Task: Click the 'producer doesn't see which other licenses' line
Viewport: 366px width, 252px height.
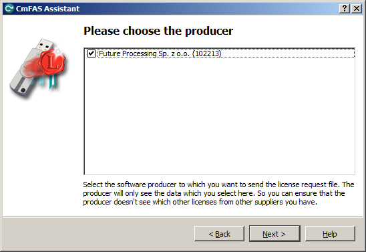Action: tap(200, 202)
